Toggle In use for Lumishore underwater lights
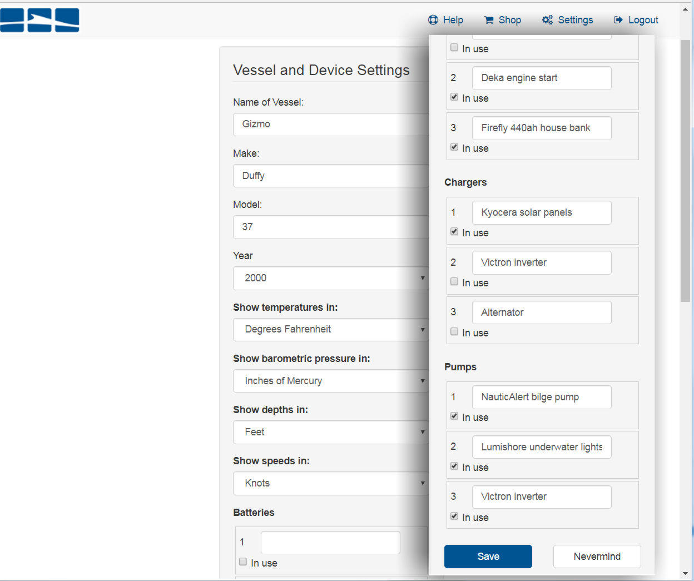 [454, 466]
